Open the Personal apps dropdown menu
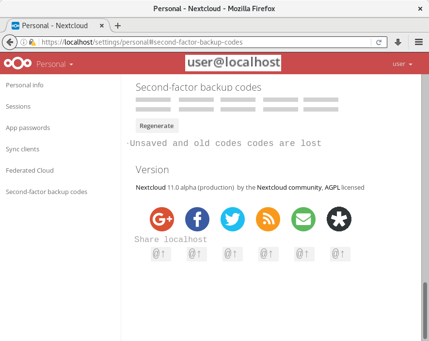This screenshot has height=341, width=429. coord(55,64)
